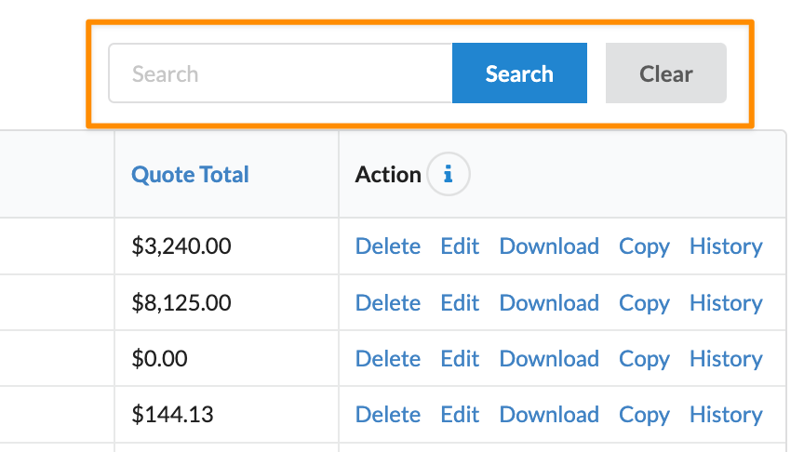Viewport: 804px width, 452px height.
Task: Open History of the $8,125.00 quote
Action: tap(726, 303)
